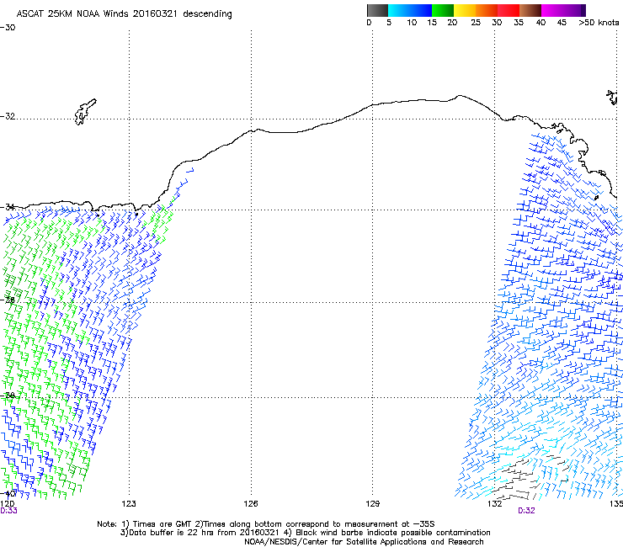This screenshot has width=623, height=547.
Task: Click the small island outline near -32 latitude
Action: pyautogui.click(x=85, y=112)
